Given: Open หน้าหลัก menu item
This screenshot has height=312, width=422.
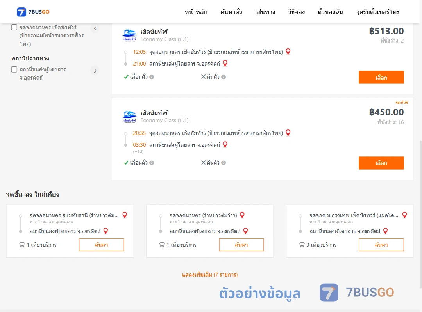Looking at the screenshot, I should tap(196, 12).
